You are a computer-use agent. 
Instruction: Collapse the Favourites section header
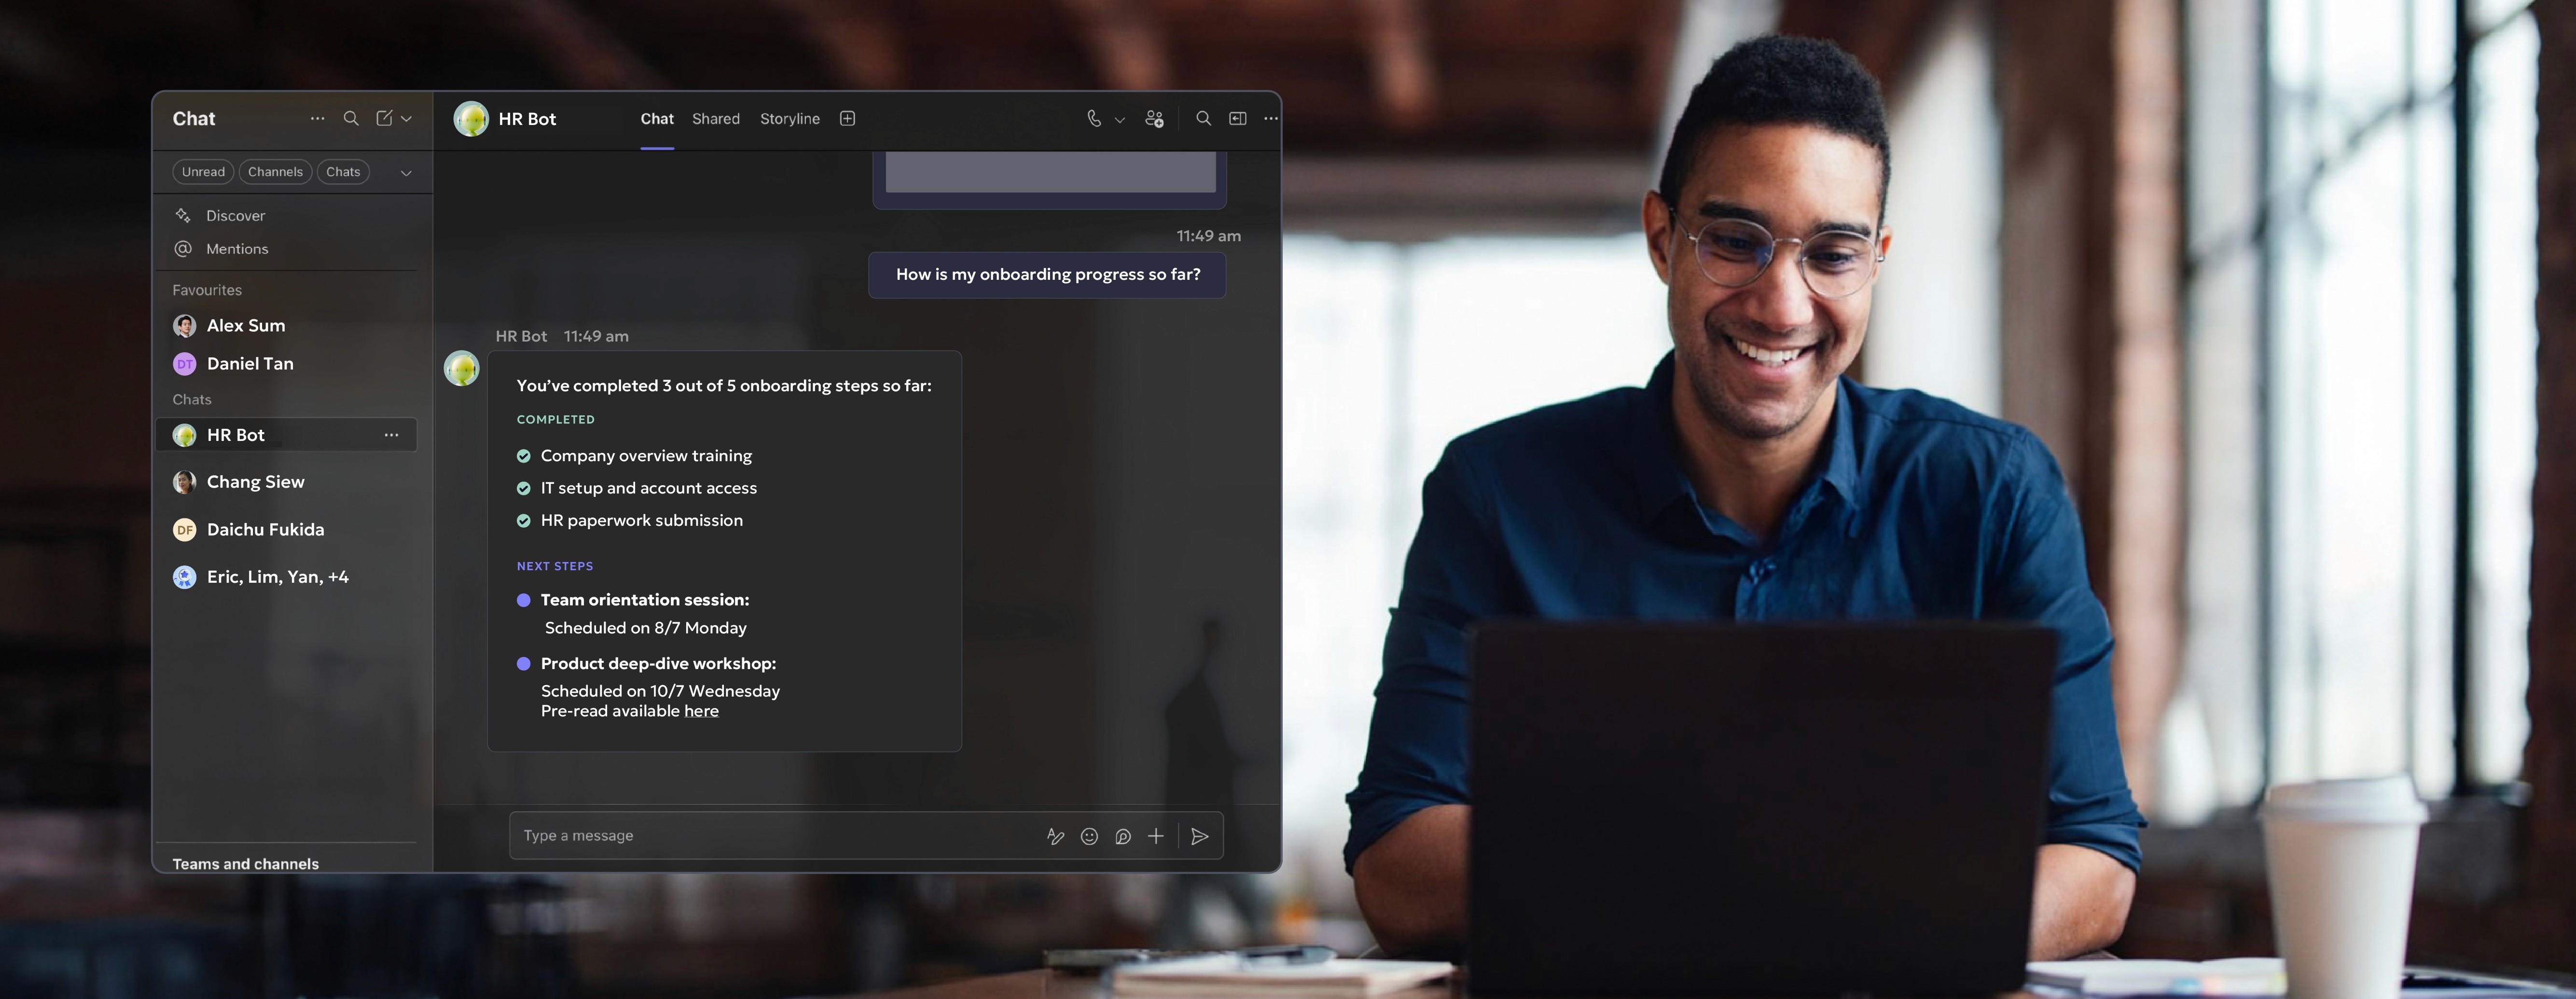[x=207, y=290]
